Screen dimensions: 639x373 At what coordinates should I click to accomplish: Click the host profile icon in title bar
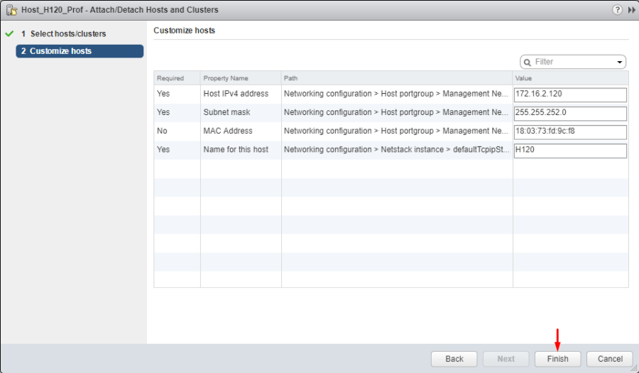pos(11,10)
